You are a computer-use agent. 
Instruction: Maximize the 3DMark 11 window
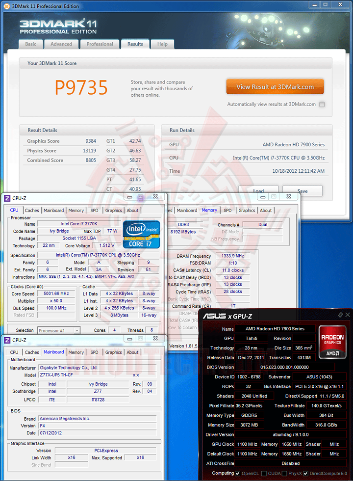pos(326,5)
